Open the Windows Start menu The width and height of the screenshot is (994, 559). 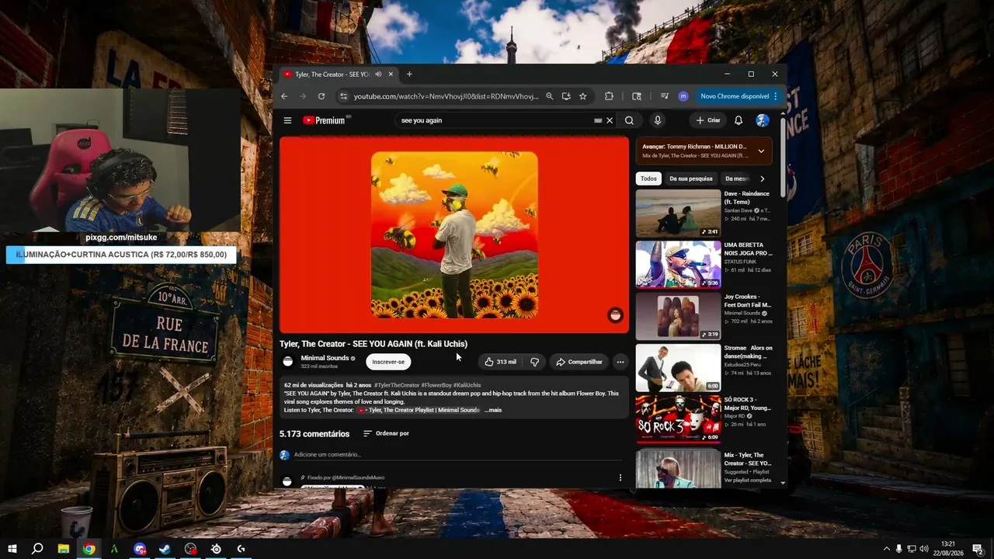click(x=12, y=549)
